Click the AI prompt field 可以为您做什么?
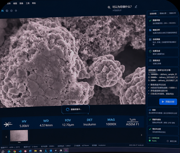Image resolution: width=180 pixels, height=153 pixels. (122, 7)
